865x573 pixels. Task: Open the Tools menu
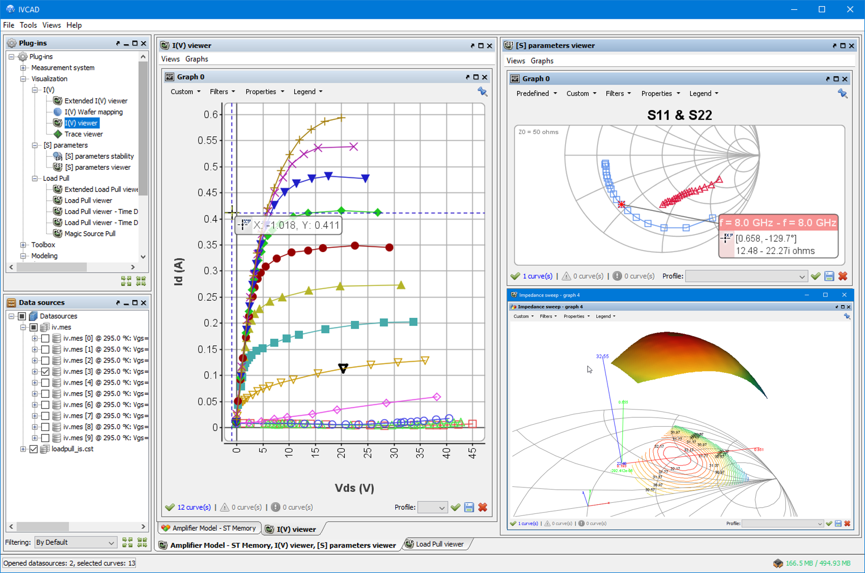(28, 25)
